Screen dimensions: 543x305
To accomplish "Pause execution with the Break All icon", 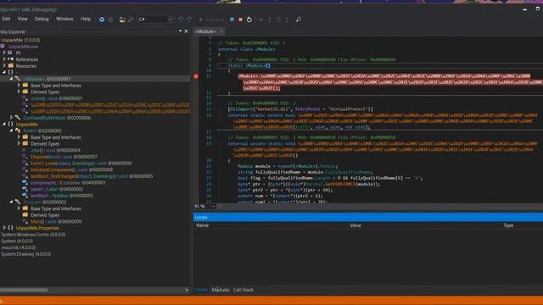I will [232, 19].
